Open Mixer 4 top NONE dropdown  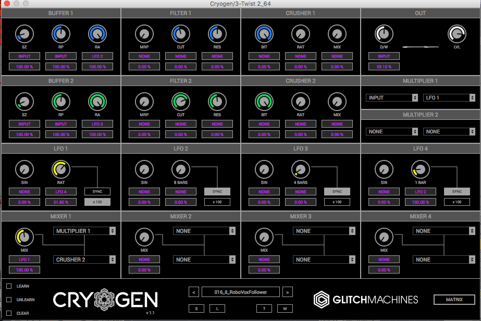pos(444,231)
